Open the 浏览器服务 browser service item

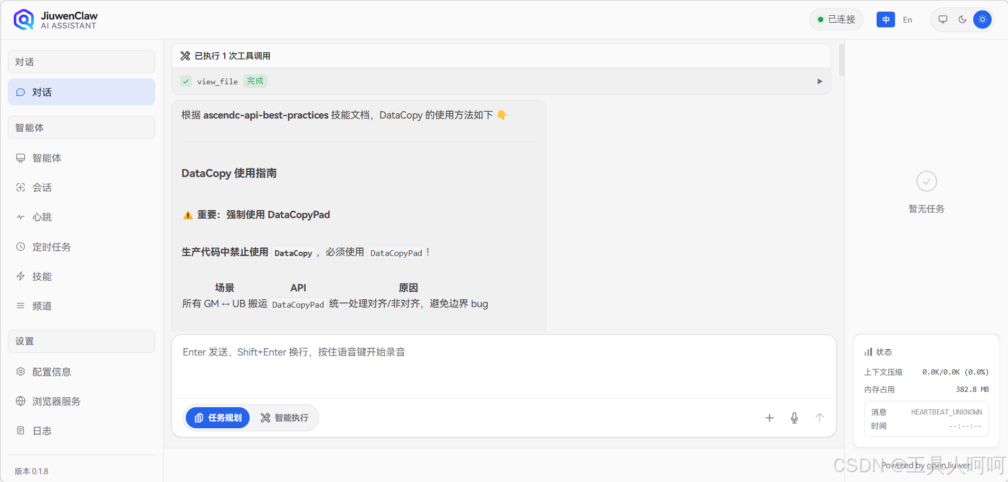tap(81, 401)
